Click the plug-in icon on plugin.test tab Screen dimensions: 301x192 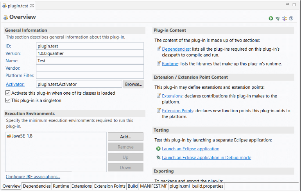tap(4, 6)
